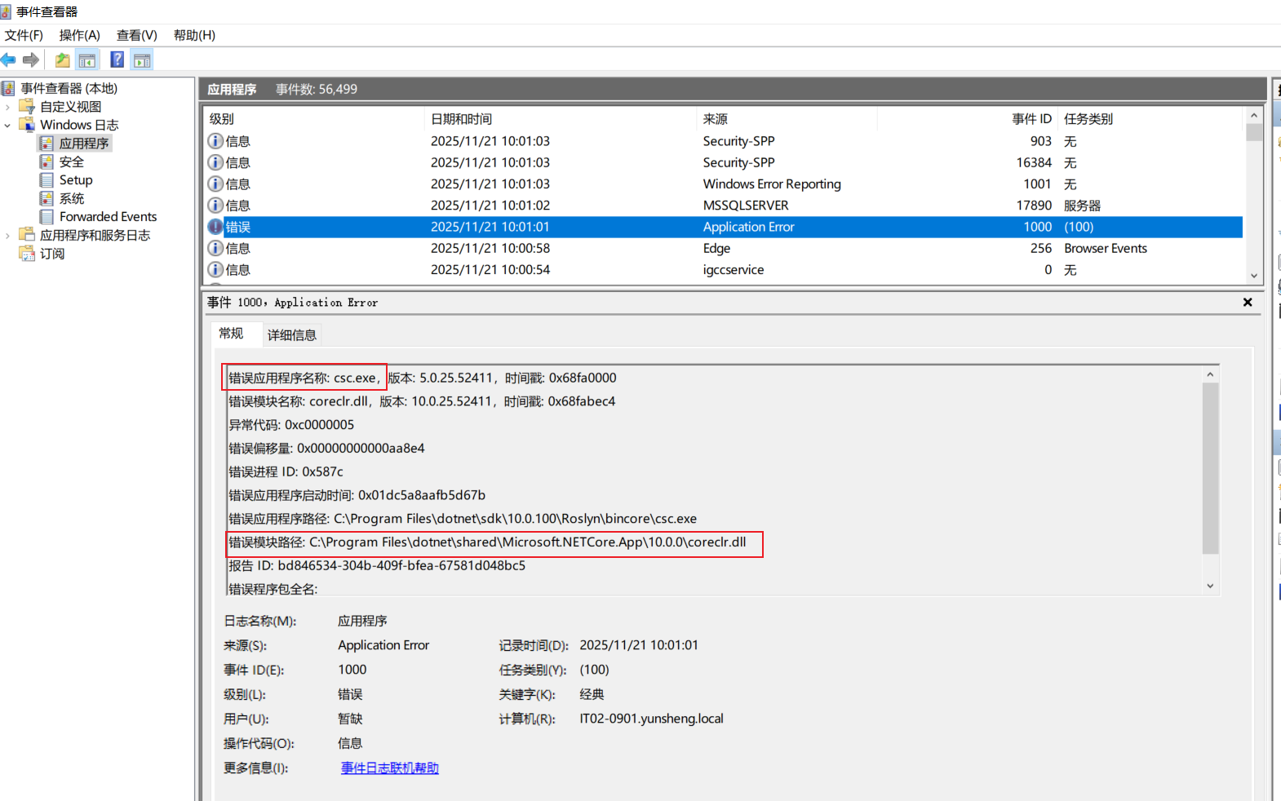Click event list scrollbar up arrow
This screenshot has width=1281, height=801.
click(1254, 116)
